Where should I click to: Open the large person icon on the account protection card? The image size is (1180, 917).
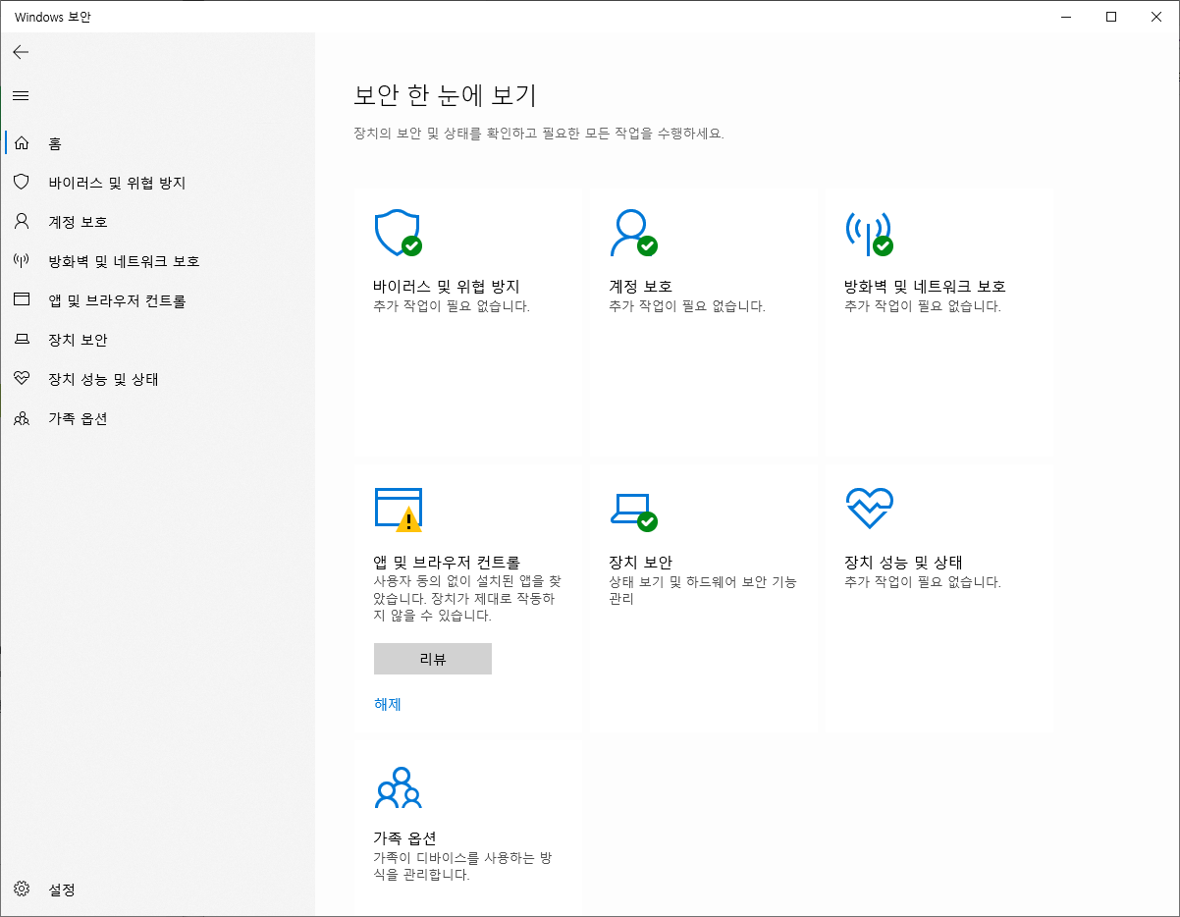633,233
